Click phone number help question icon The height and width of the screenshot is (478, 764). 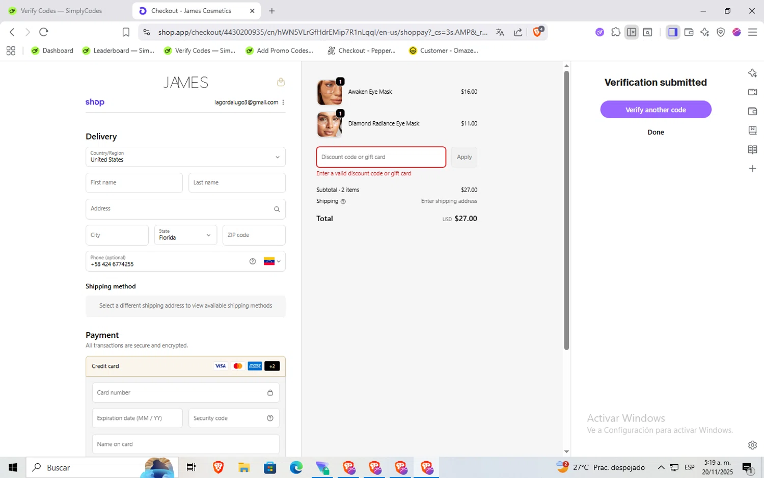253,261
